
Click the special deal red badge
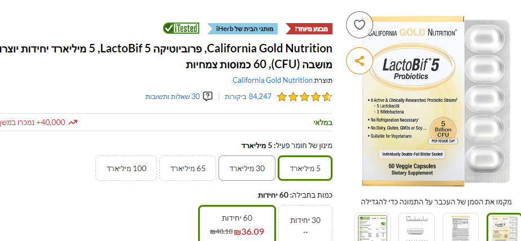(313, 28)
